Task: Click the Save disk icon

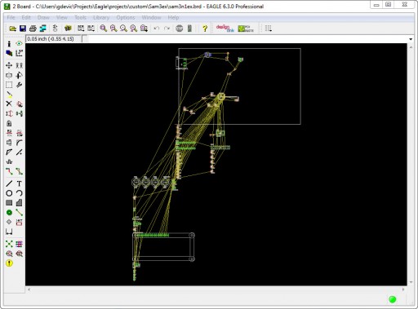Action: tap(23, 29)
